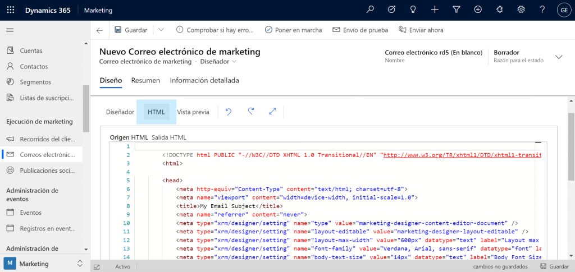Expand the Guardar split-button arrow
The image size is (575, 272).
(x=161, y=30)
